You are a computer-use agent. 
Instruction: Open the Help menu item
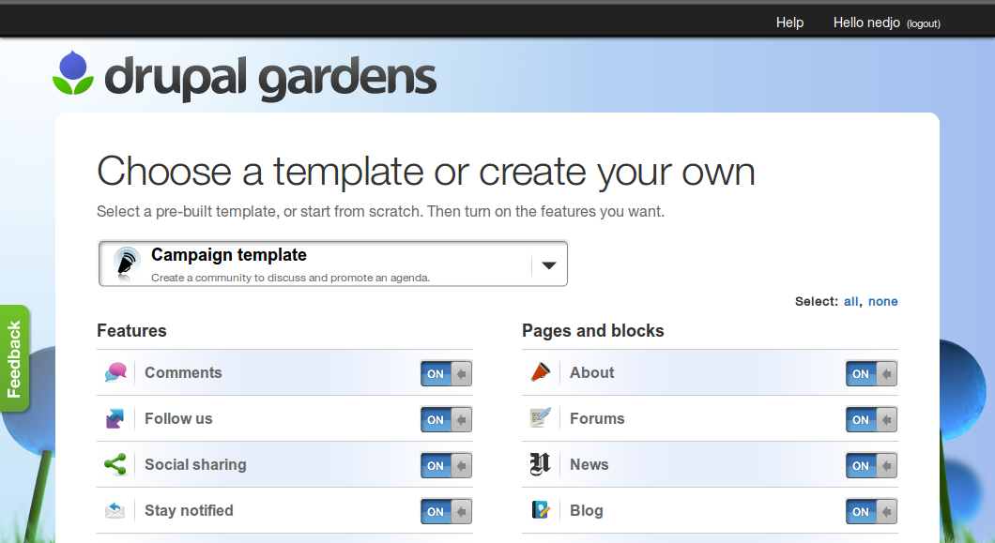(x=789, y=23)
